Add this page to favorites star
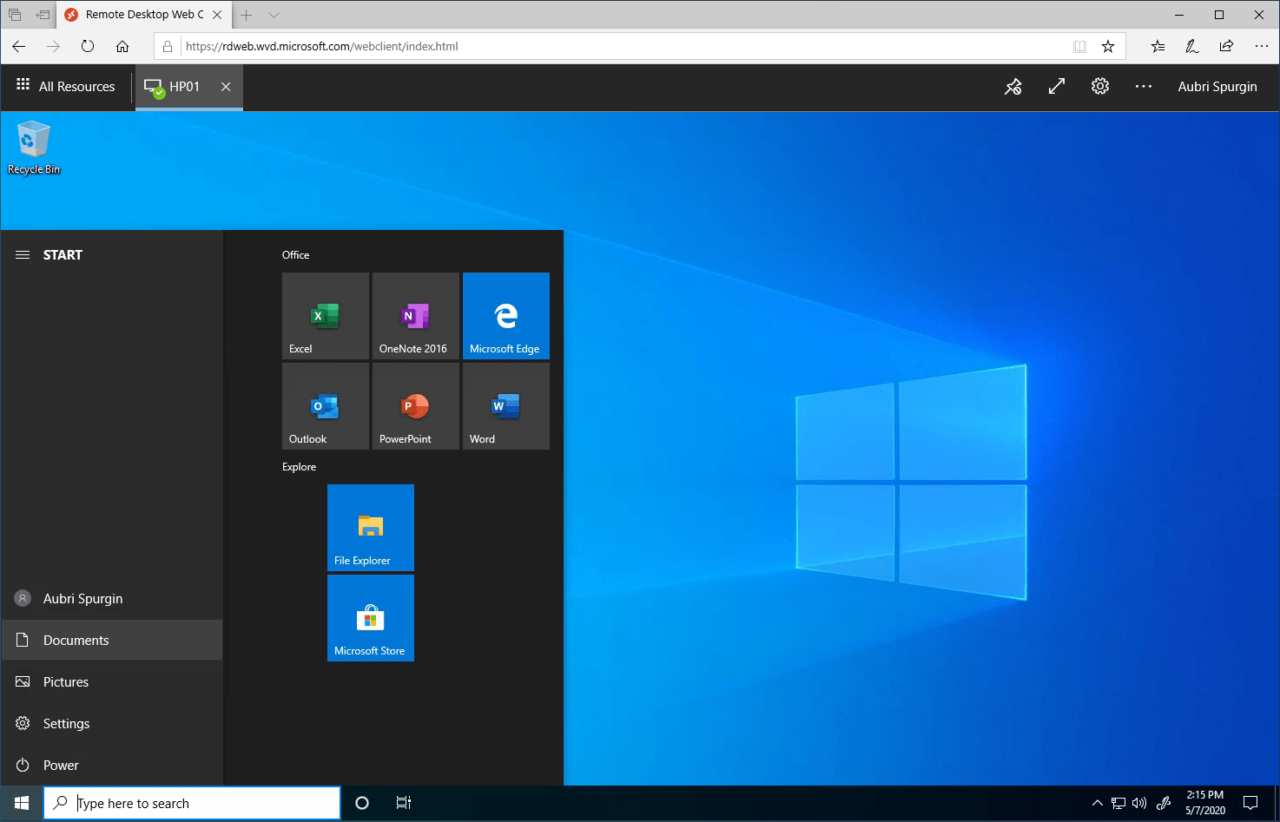The height and width of the screenshot is (822, 1280). click(x=1108, y=47)
